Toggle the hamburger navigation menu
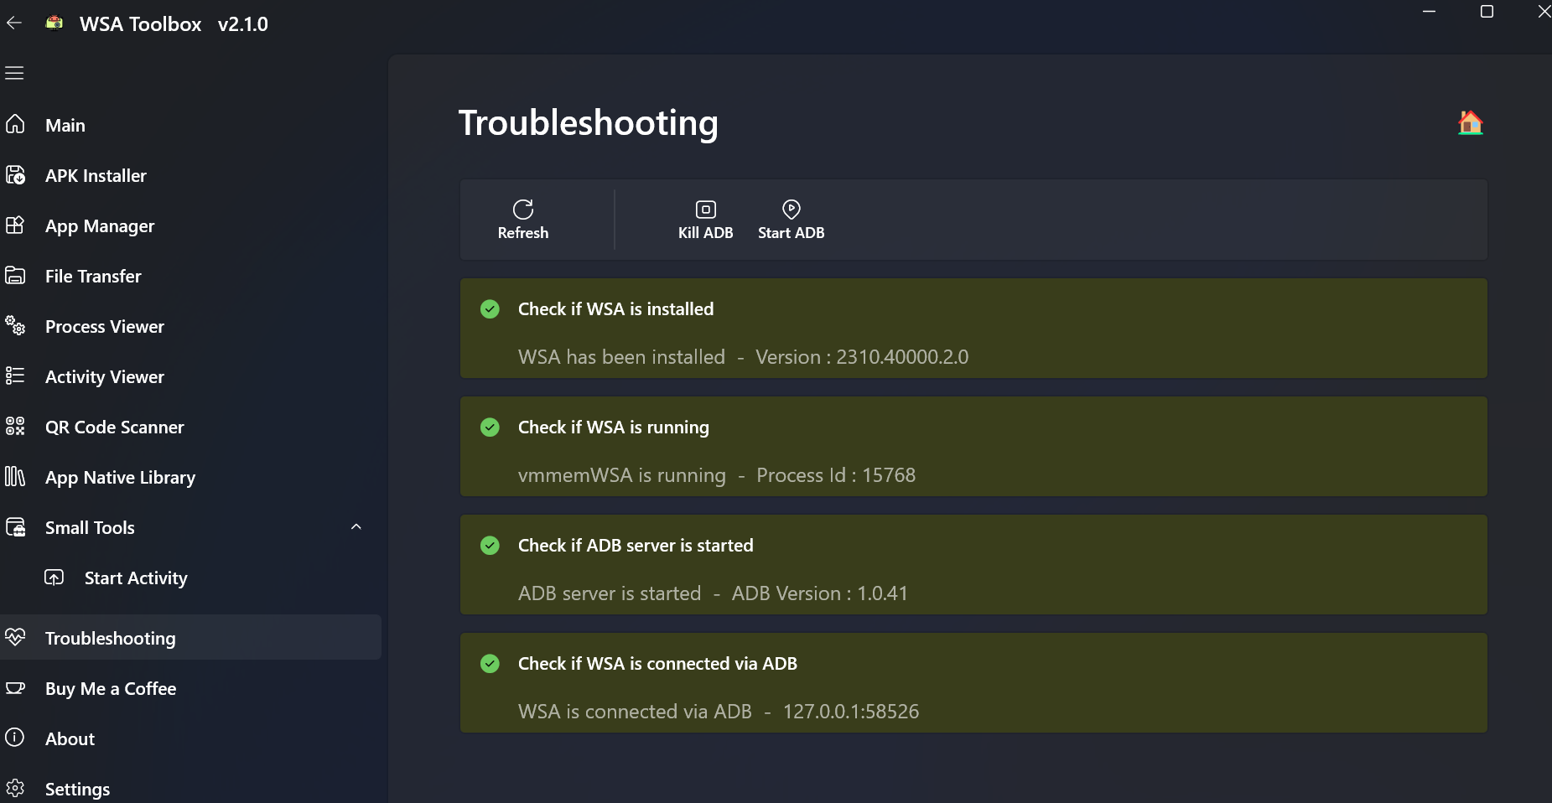Image resolution: width=1552 pixels, height=803 pixels. point(14,73)
